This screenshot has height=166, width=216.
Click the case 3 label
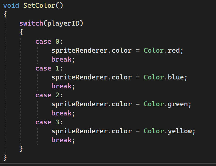(47, 122)
